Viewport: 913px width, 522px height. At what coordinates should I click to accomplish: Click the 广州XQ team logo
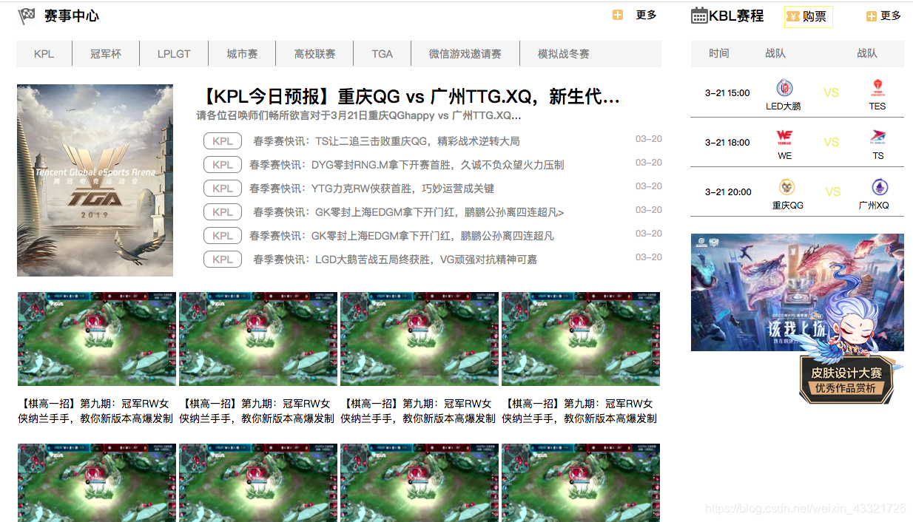pos(880,187)
